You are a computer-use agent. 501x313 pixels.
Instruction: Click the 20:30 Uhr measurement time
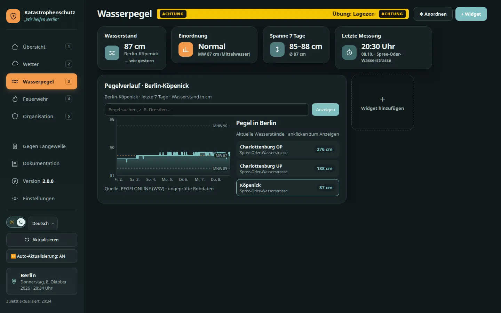(x=378, y=46)
